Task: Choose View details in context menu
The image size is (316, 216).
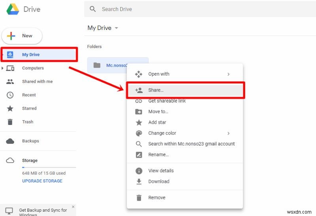Action: [x=185, y=171]
